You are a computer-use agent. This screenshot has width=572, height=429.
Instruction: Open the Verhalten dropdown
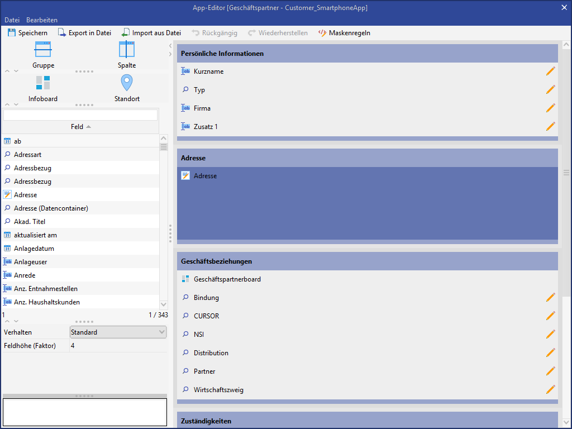118,332
